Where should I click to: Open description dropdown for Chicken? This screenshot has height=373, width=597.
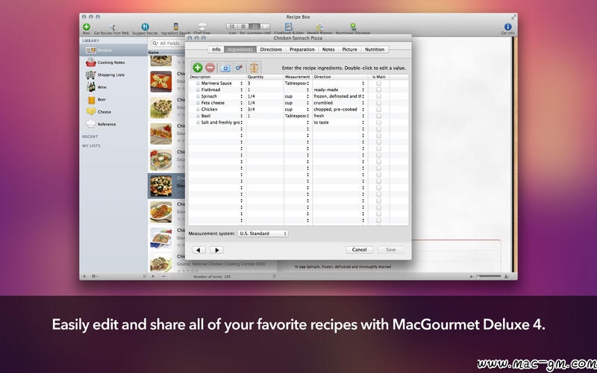[241, 109]
